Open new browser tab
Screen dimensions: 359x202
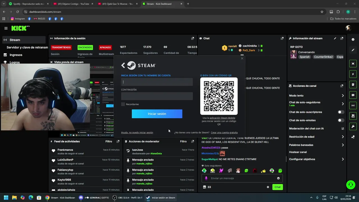[188, 4]
